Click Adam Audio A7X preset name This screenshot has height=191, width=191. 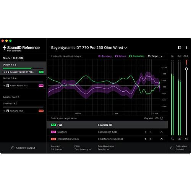pyautogui.click(x=19, y=86)
